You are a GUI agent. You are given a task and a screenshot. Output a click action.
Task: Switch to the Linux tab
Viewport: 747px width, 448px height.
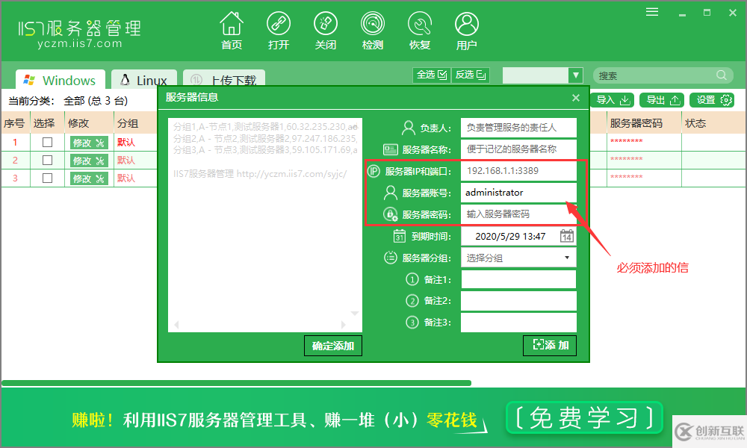[x=144, y=79]
